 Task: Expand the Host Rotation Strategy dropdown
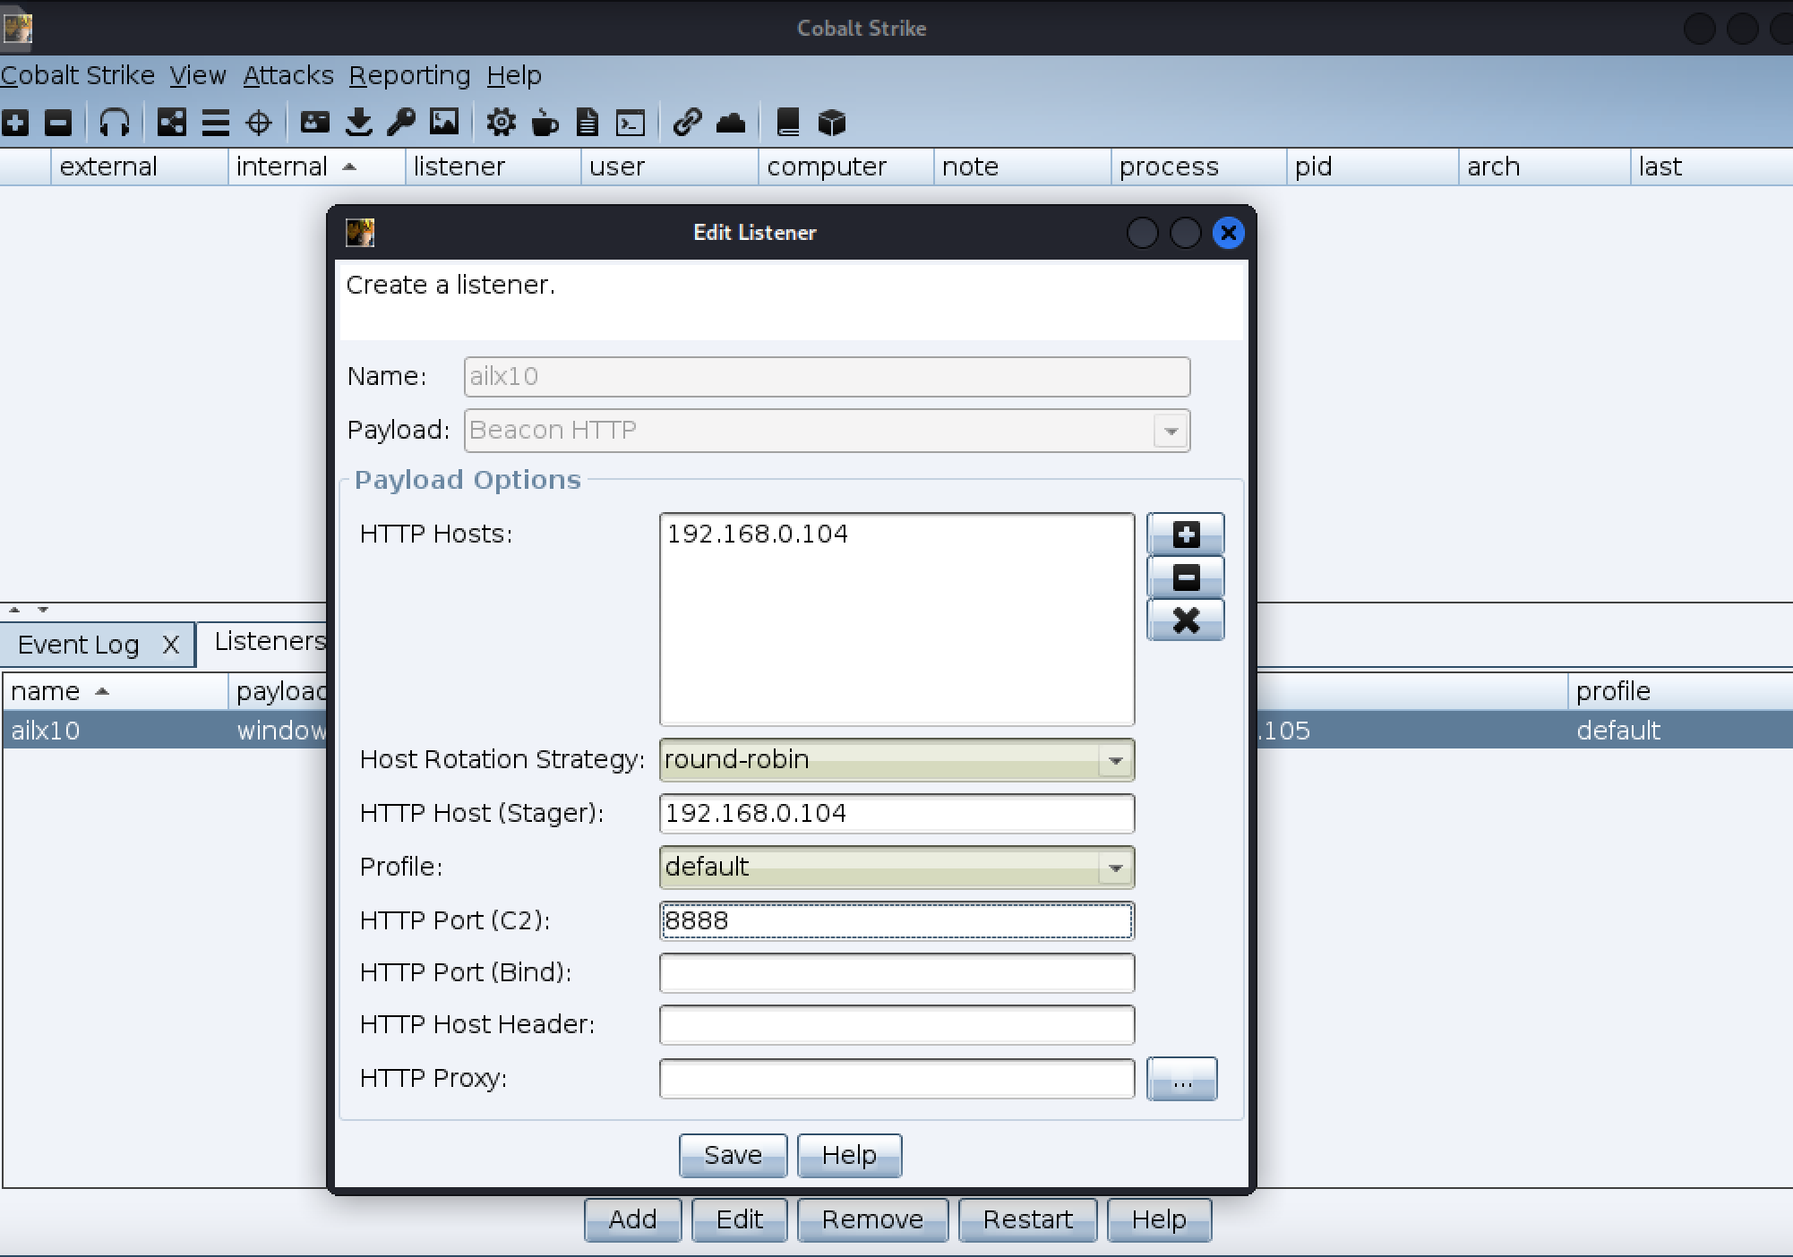(x=1115, y=760)
